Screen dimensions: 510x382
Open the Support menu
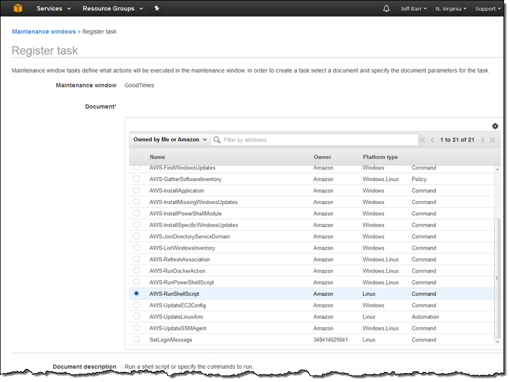click(x=487, y=9)
